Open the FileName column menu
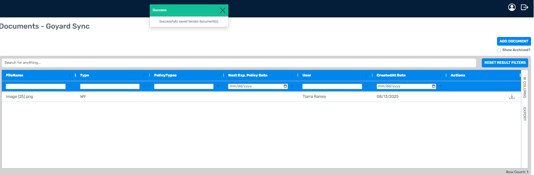534x175 pixels. point(70,75)
